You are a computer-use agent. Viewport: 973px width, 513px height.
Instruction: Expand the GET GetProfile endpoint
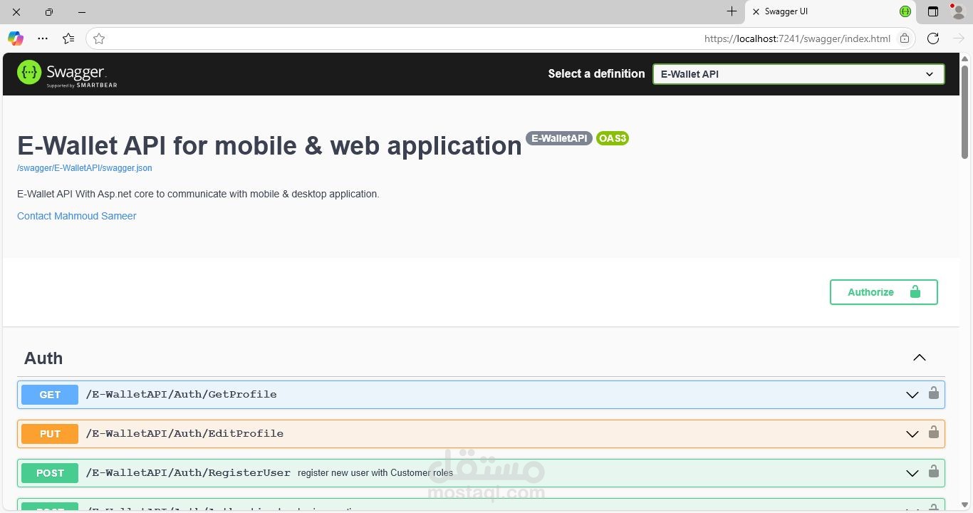[x=912, y=394]
